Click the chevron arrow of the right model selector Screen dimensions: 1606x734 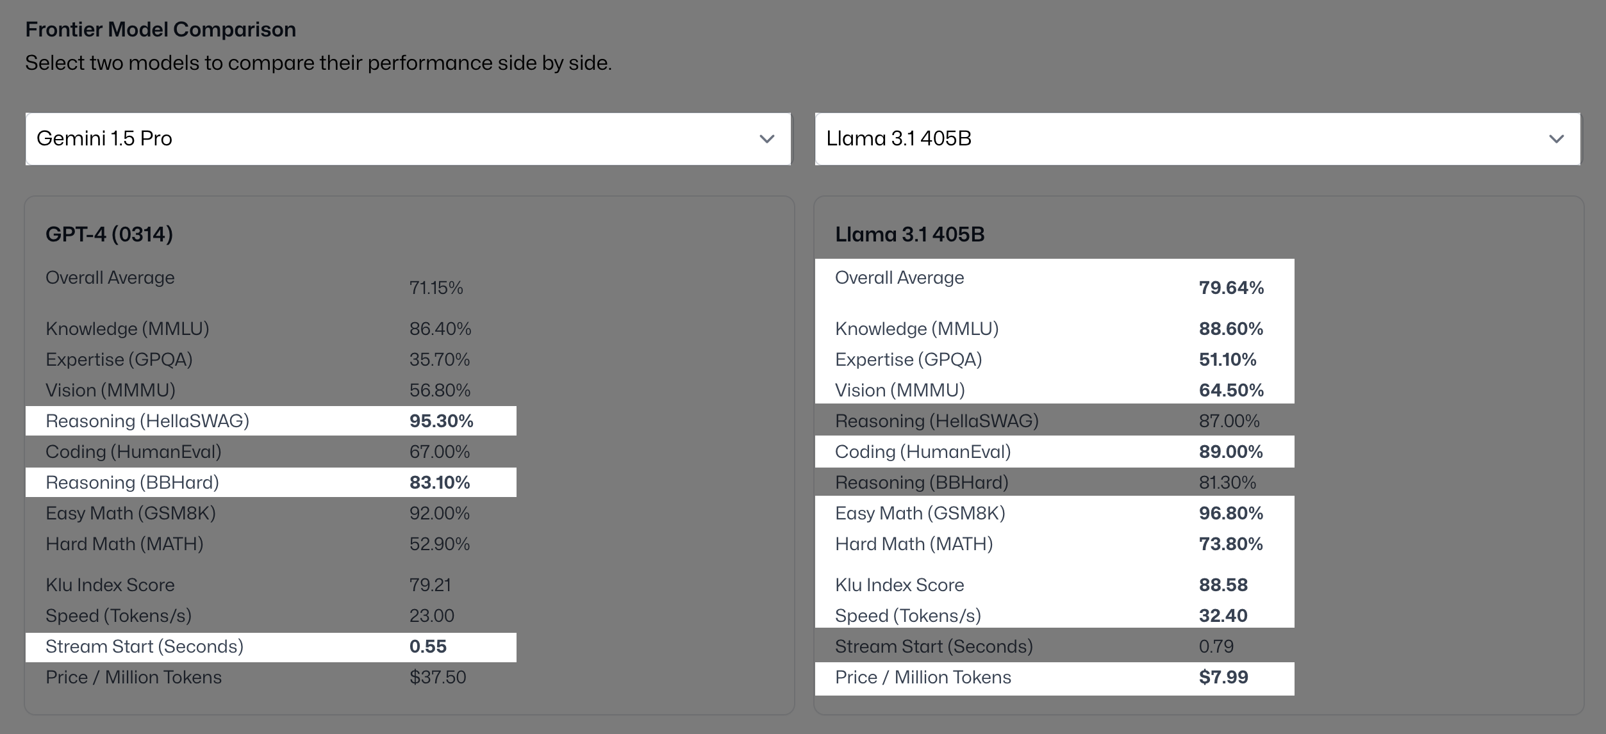click(x=1556, y=139)
